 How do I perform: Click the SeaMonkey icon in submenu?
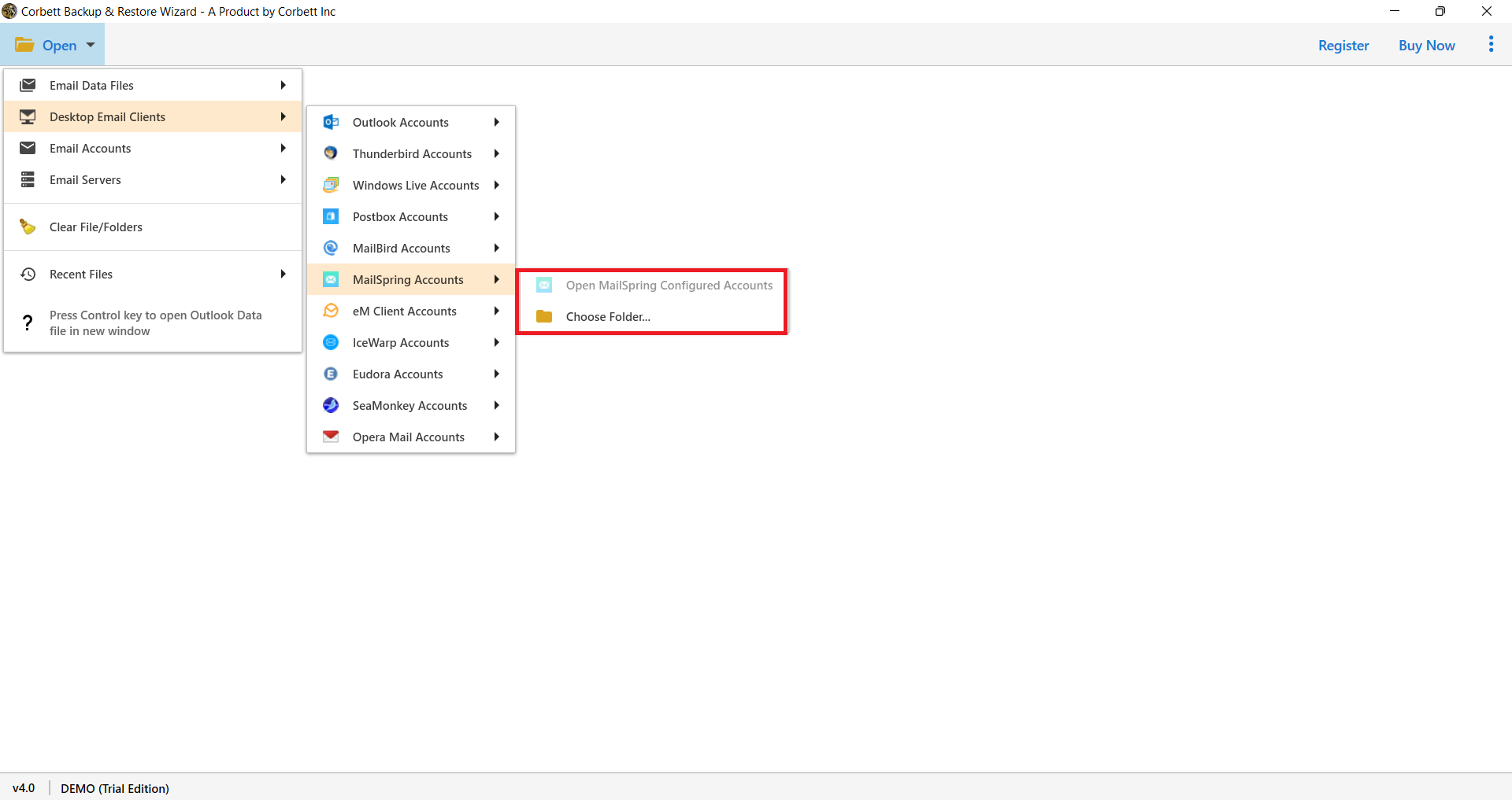click(x=331, y=405)
